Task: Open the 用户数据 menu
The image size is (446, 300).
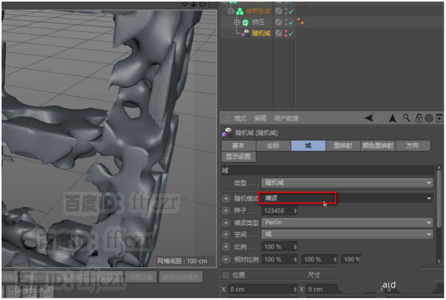Action: coord(286,119)
